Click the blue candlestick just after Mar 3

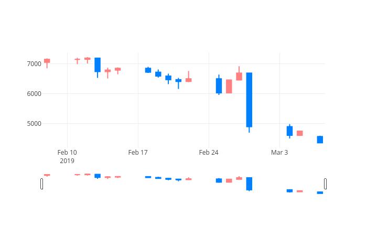(289, 131)
